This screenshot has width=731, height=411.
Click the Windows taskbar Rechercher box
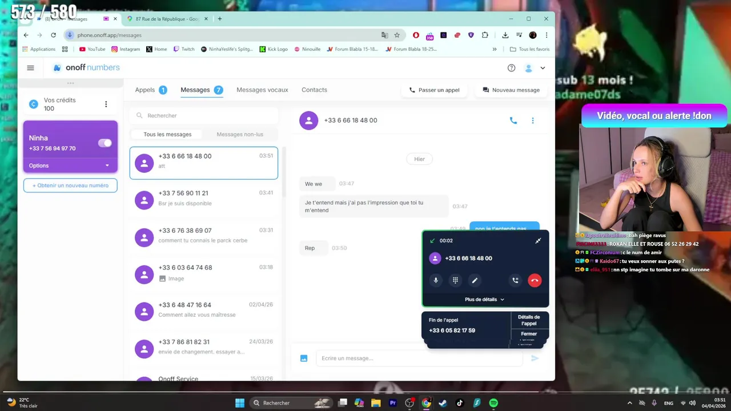(291, 403)
